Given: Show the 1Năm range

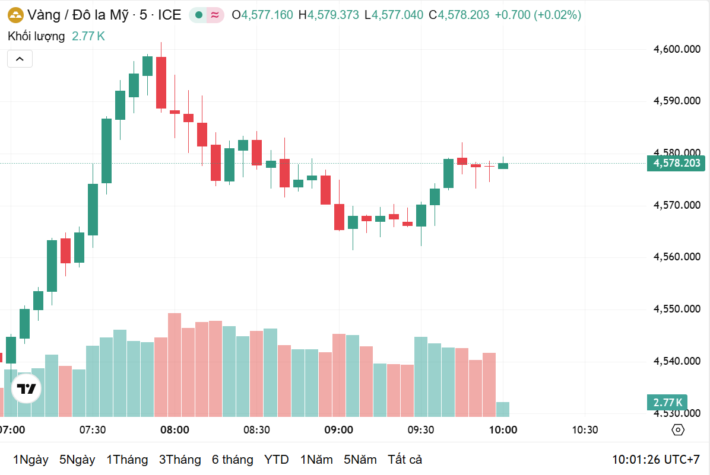Looking at the screenshot, I should tap(316, 460).
